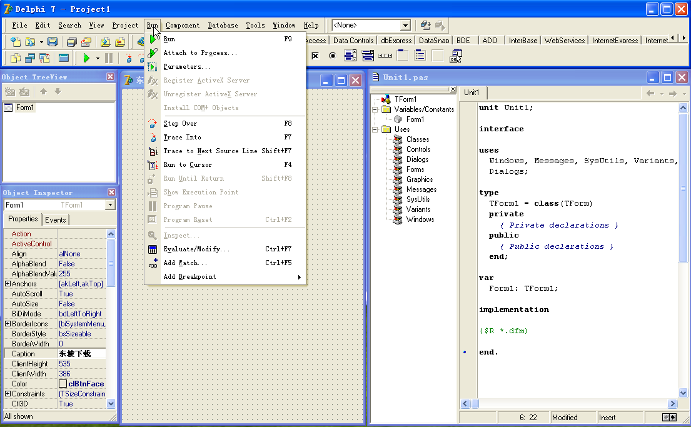This screenshot has height=427, width=691.
Task: Click the New Form toolbar icon
Action: coord(63,58)
